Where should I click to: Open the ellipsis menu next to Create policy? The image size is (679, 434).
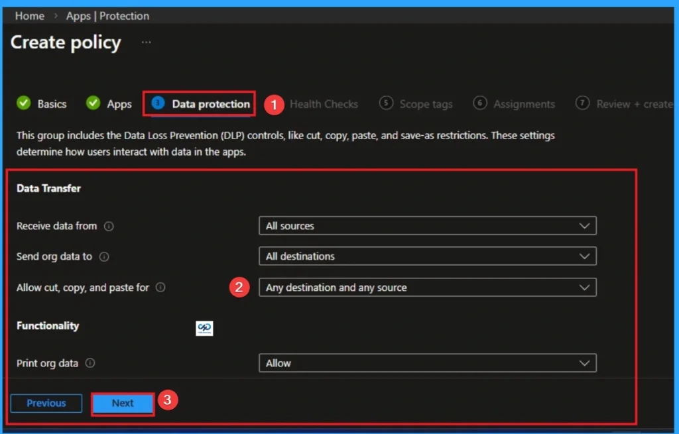[x=146, y=42]
